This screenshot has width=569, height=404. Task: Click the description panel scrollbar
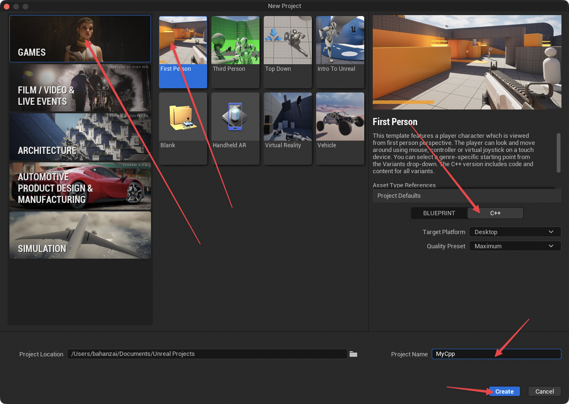(x=559, y=153)
